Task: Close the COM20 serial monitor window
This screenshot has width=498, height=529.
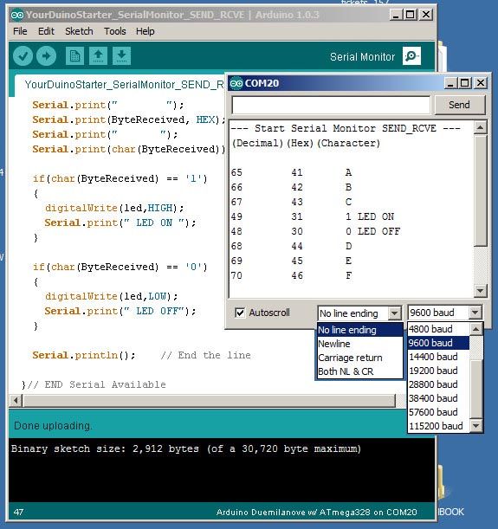Action: (x=481, y=83)
